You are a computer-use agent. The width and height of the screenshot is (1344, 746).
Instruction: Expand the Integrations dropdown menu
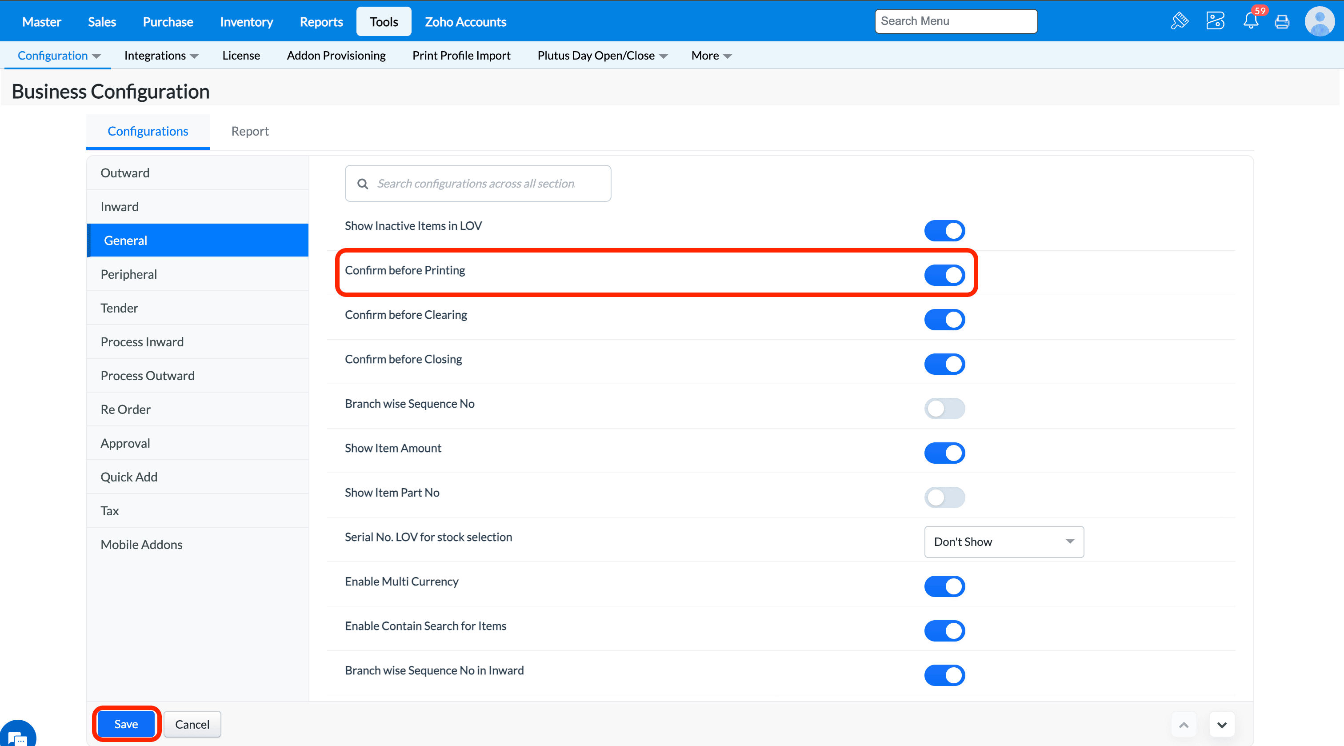click(161, 55)
